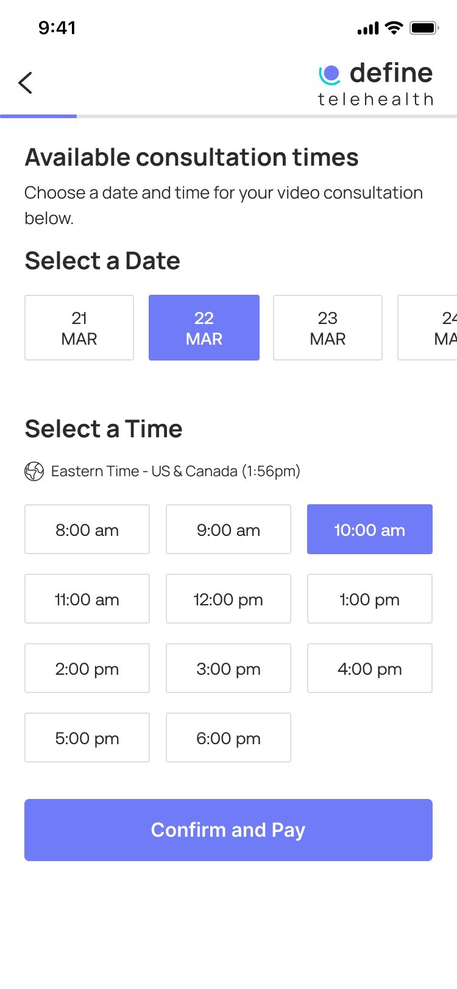Select the 21 MAR date
457x989 pixels.
(x=79, y=328)
